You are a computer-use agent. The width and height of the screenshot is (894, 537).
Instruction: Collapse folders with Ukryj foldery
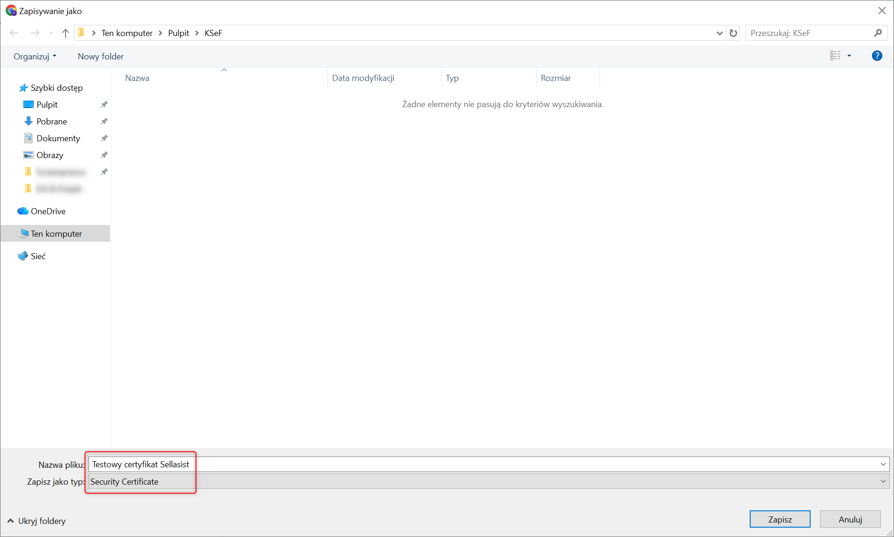(37, 521)
